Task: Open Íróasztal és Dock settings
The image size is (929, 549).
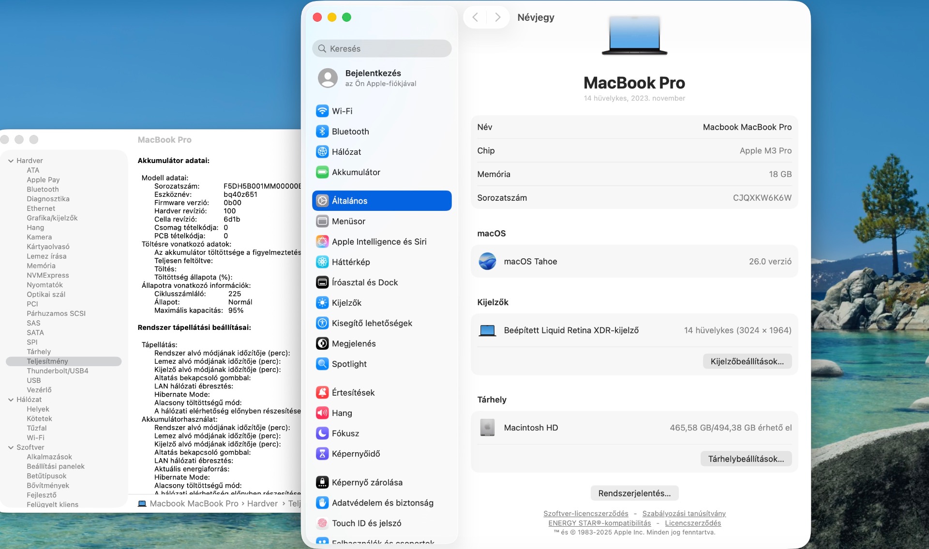Action: click(x=382, y=282)
